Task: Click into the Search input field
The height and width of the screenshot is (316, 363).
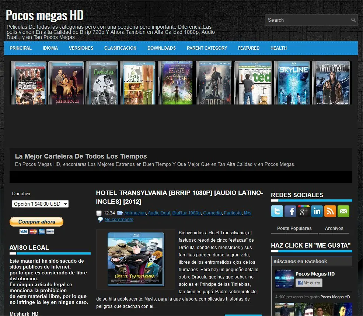Action: 308,20
